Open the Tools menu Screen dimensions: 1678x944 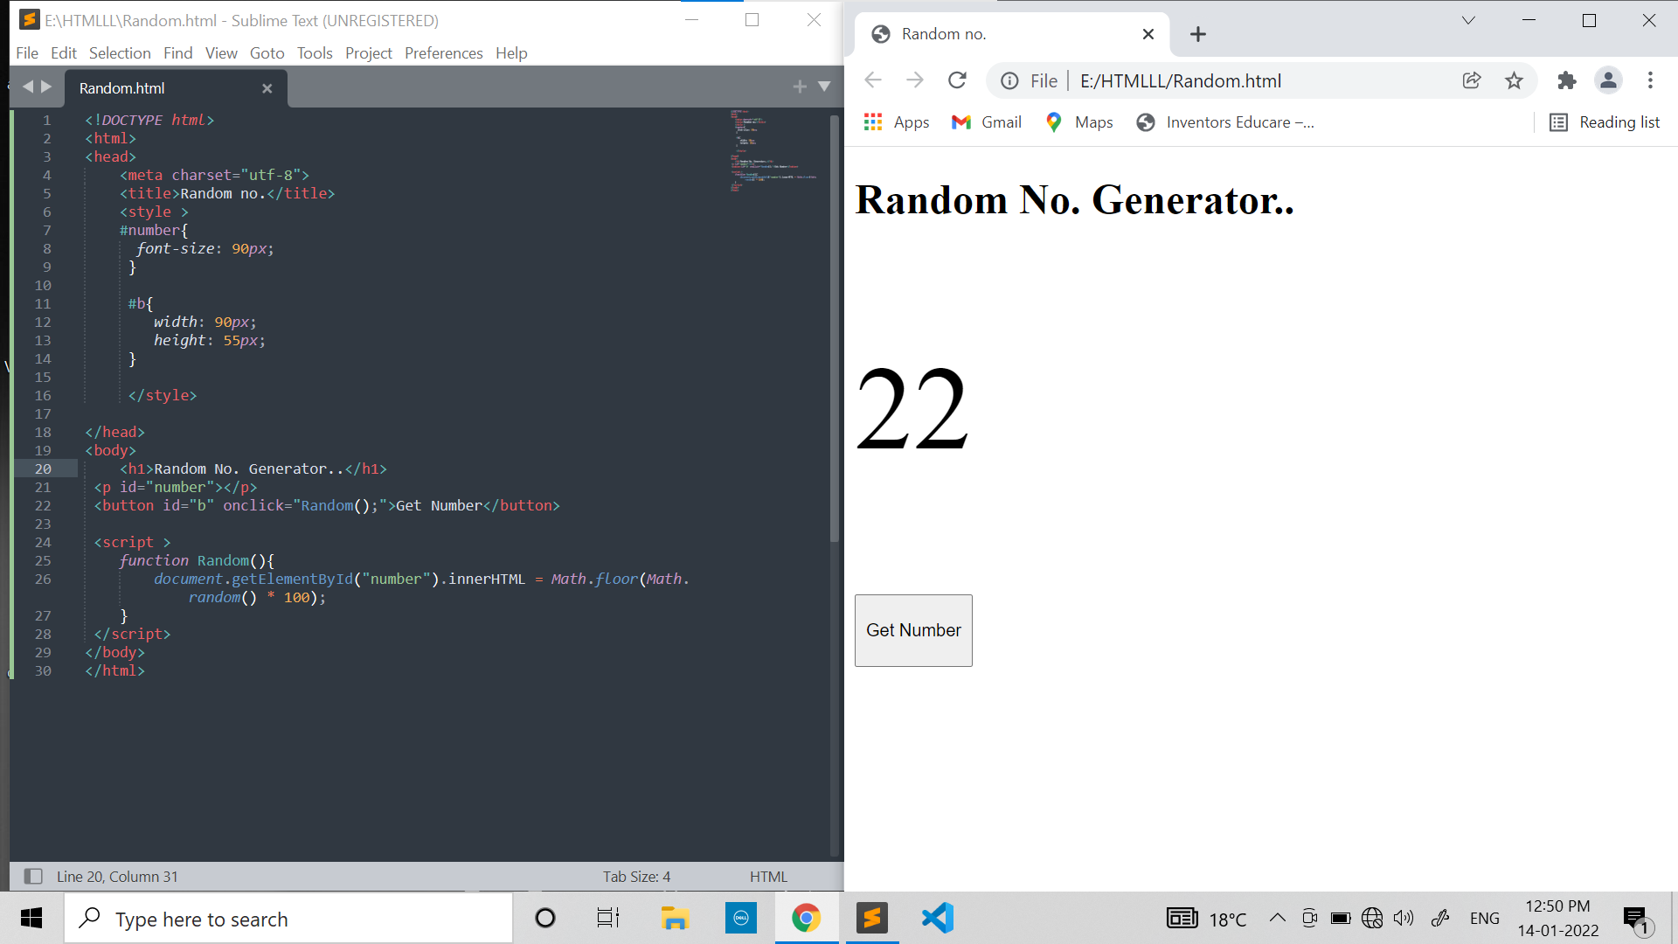pyautogui.click(x=315, y=52)
